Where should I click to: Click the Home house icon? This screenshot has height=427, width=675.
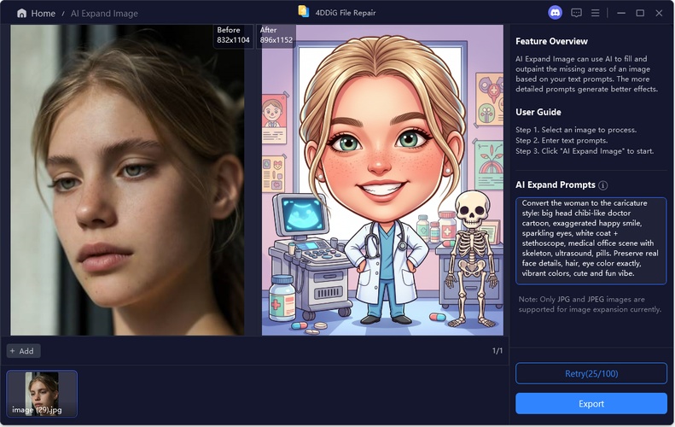coord(21,14)
